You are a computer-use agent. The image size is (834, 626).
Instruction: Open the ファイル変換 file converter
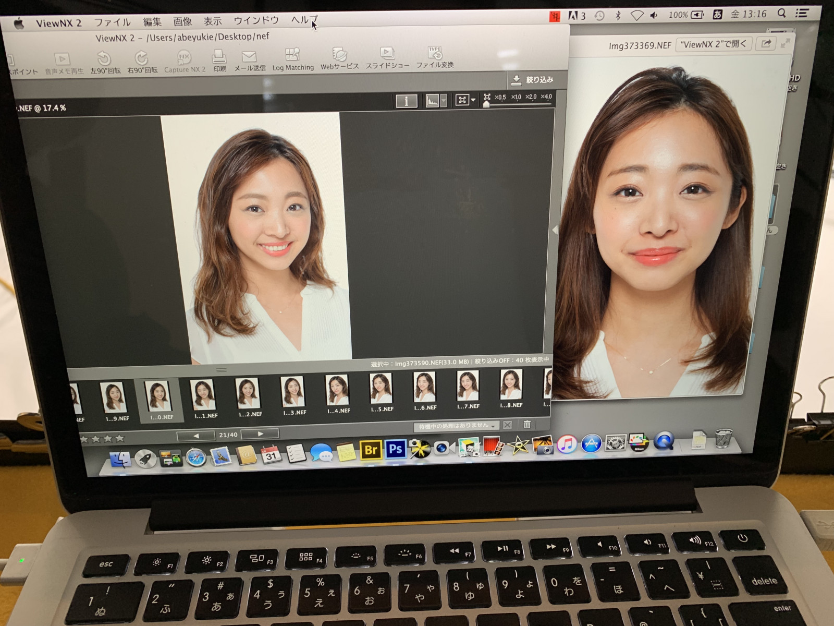(x=435, y=52)
